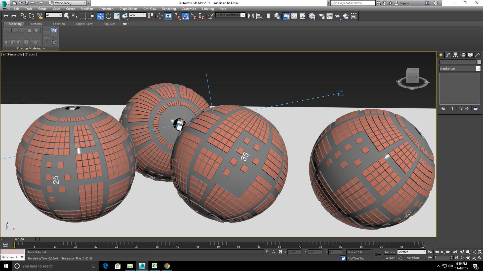Click the time slider at 0 / 100
The height and width of the screenshot is (271, 483).
pyautogui.click(x=19, y=239)
